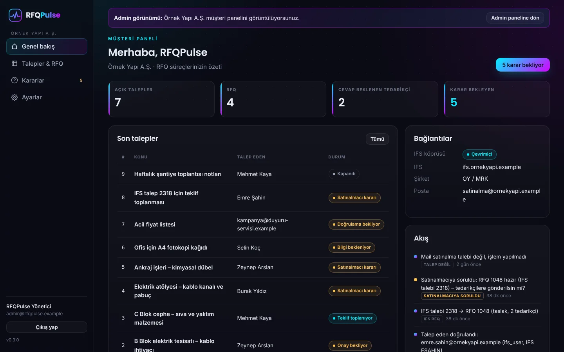
Task: Open Talepler & RFQ section
Action: click(x=47, y=63)
